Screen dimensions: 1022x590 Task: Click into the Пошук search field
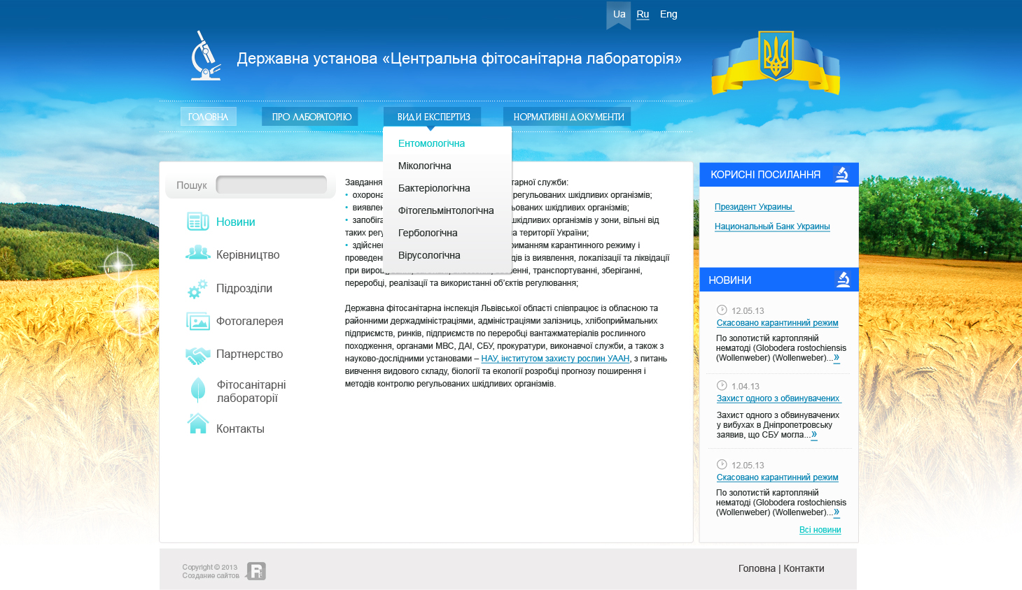click(272, 185)
